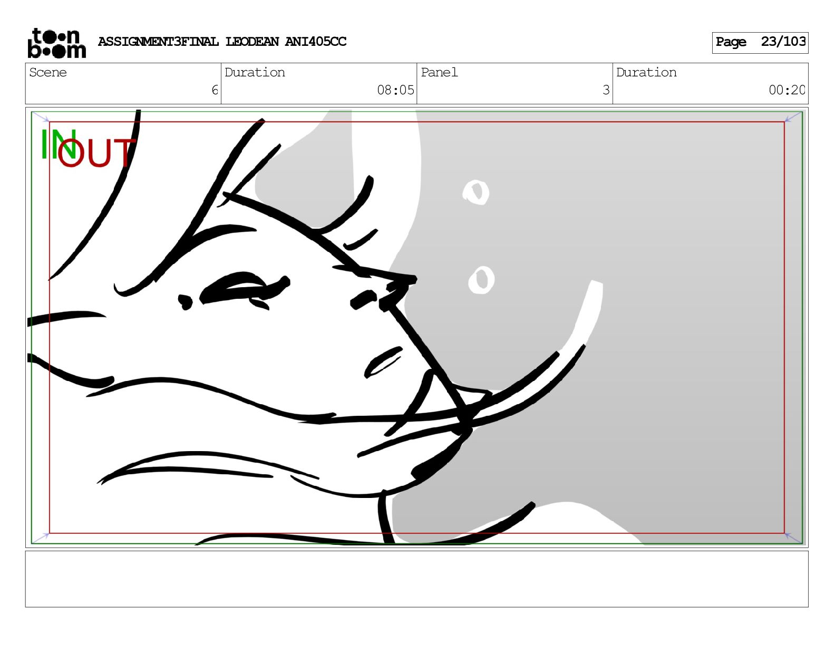Click the empty notes box below the panel
Viewport: 835px width, 645px height.
(x=416, y=579)
